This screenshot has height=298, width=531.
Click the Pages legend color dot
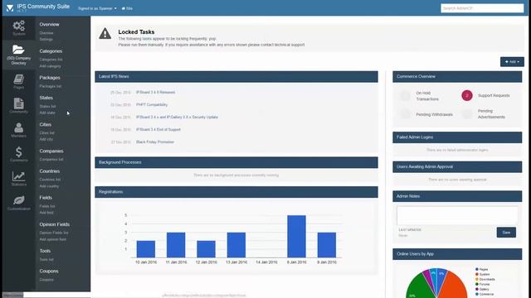pos(477,269)
